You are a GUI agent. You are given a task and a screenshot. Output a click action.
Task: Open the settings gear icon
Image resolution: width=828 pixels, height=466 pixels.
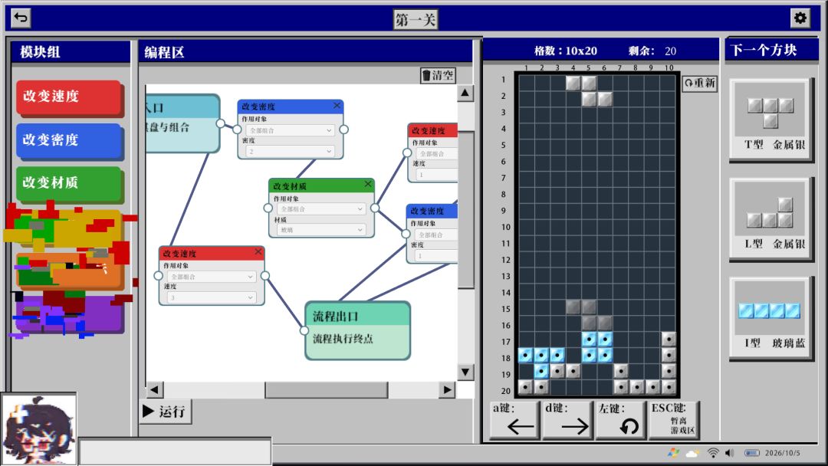(x=800, y=18)
